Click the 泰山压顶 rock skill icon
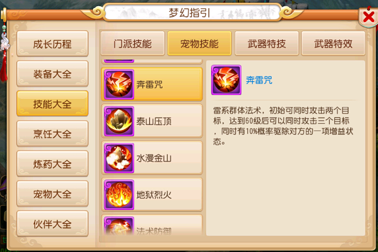The width and height of the screenshot is (378, 252). pos(119,121)
